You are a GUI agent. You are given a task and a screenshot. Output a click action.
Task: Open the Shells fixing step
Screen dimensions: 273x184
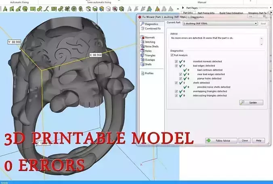tap(146, 64)
